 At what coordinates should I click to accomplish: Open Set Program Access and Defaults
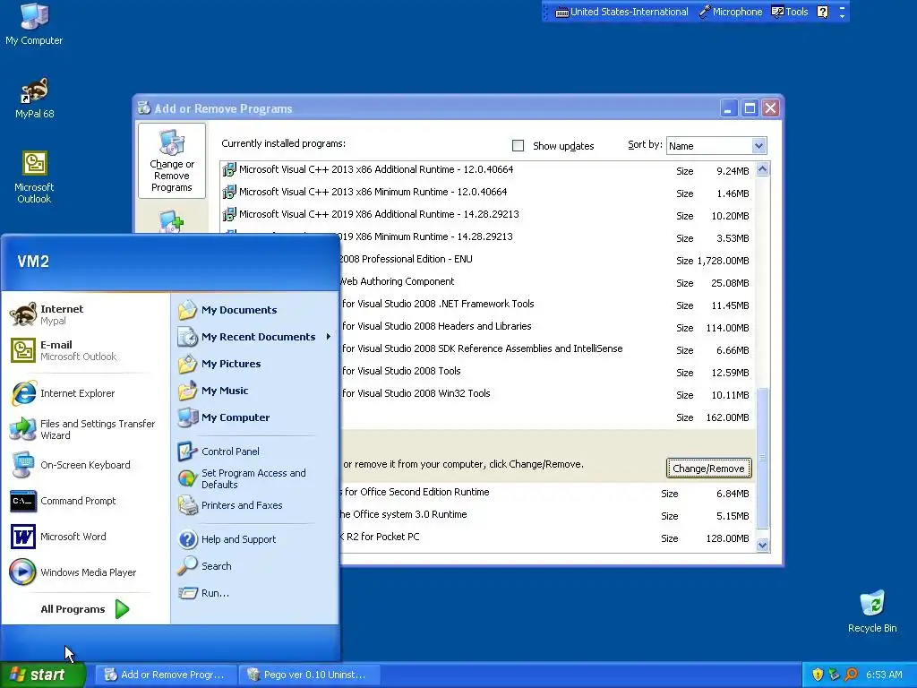pos(254,478)
